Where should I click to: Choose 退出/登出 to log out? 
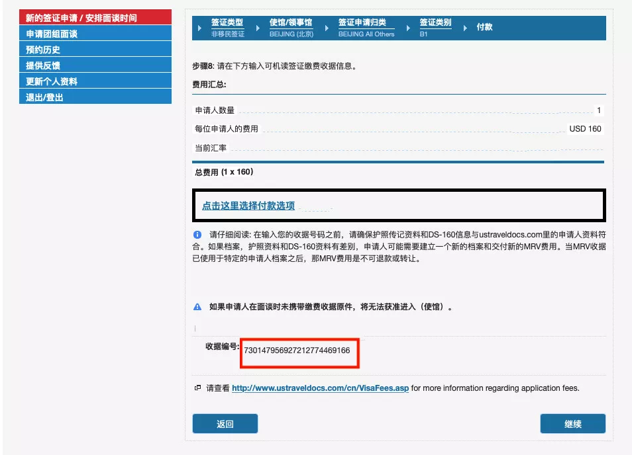coord(95,97)
